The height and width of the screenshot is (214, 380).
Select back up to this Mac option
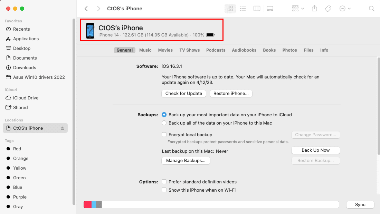(164, 123)
